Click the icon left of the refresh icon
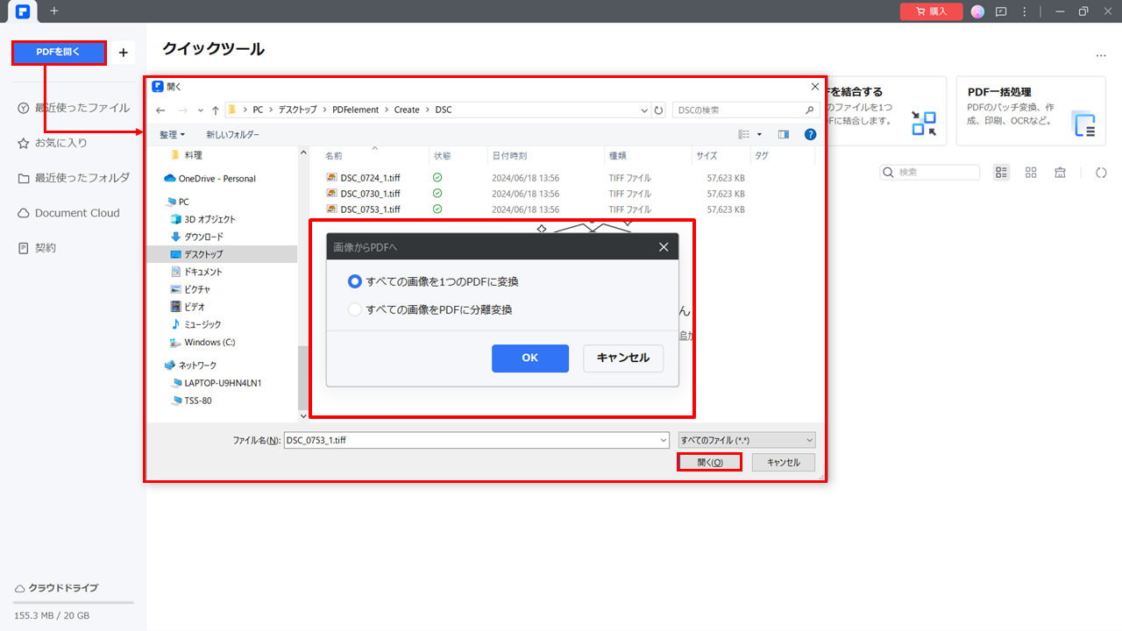 click(1060, 172)
